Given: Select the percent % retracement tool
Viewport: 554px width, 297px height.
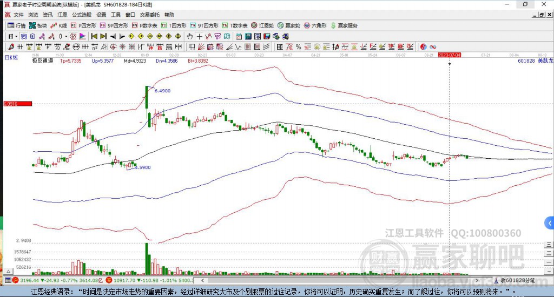Looking at the screenshot, I should click(298, 47).
